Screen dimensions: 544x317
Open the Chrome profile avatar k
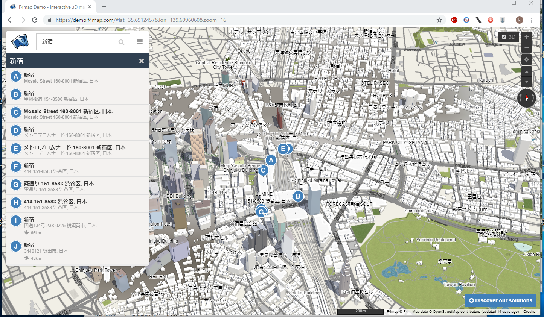(x=520, y=20)
